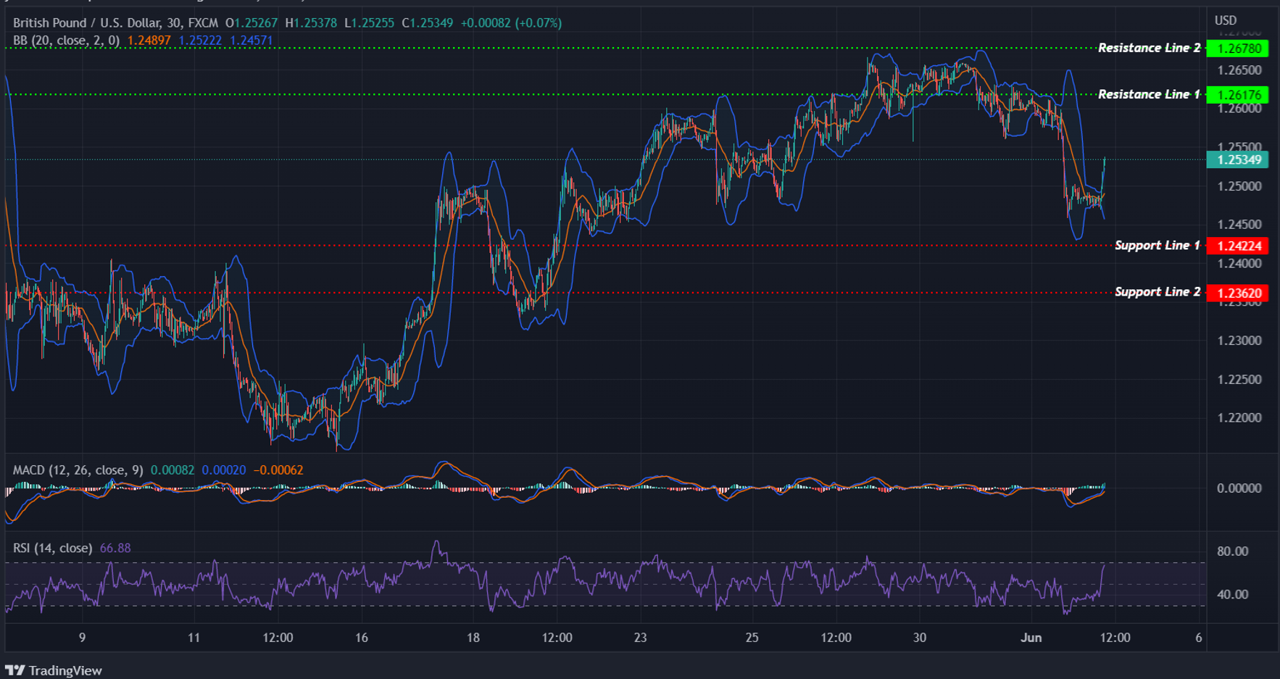Click the Support Line 1 text label
This screenshot has height=679, width=1280.
(1157, 246)
